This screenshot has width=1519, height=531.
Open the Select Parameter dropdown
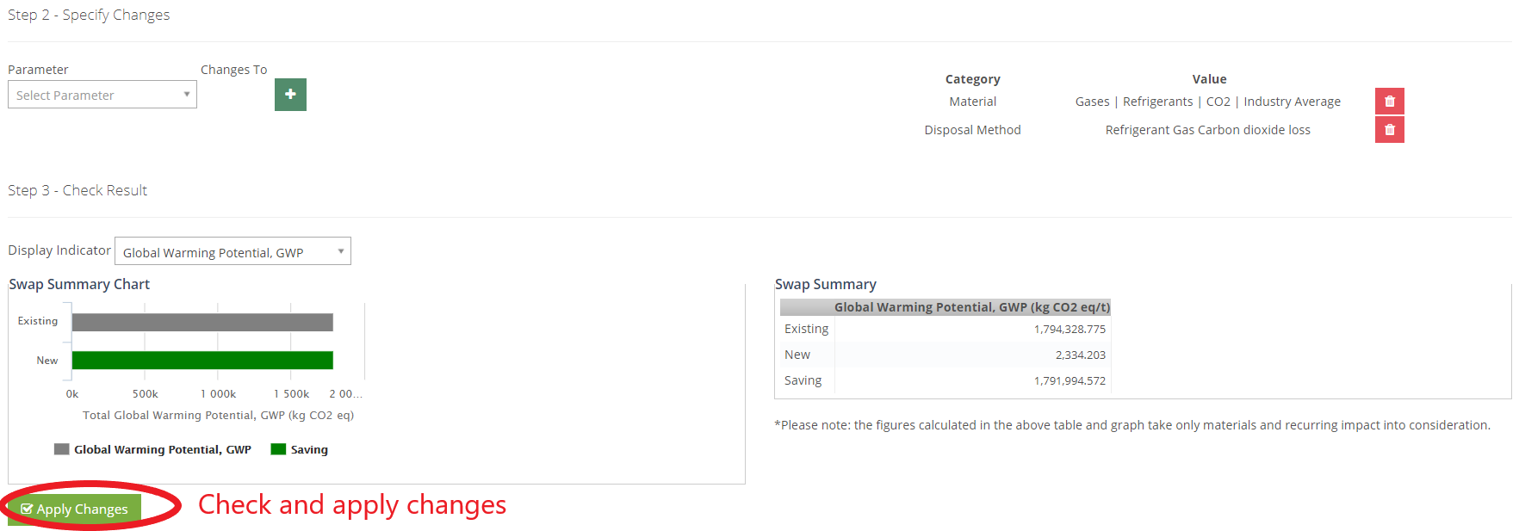[102, 95]
